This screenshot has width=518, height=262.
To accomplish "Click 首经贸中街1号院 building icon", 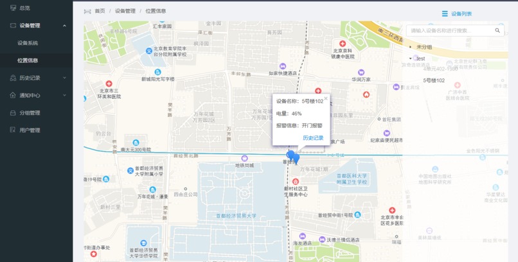I will pyautogui.click(x=357, y=215).
